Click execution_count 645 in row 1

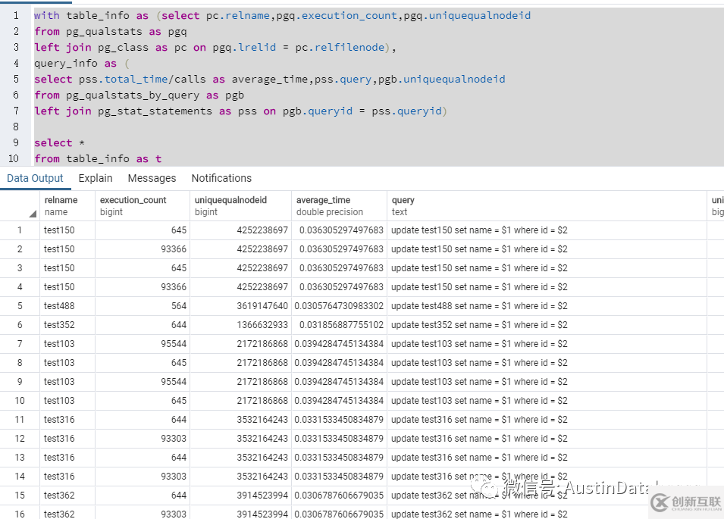[x=143, y=230]
